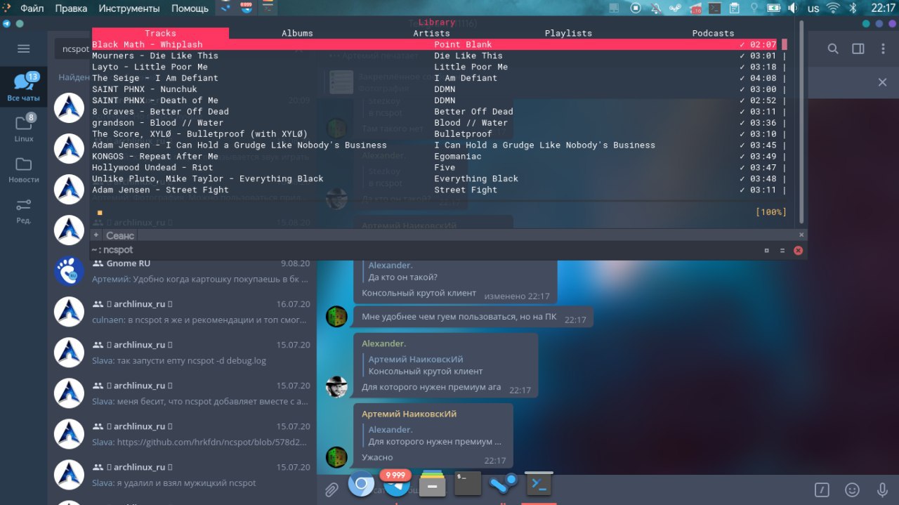Image resolution: width=899 pixels, height=505 pixels.
Task: Attach a file to the message
Action: pos(331,490)
